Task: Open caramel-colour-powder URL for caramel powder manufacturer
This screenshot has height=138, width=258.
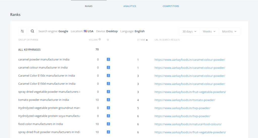Action: coord(190,60)
